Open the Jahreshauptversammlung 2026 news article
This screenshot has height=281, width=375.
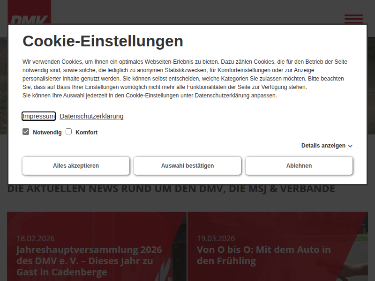pos(89,261)
